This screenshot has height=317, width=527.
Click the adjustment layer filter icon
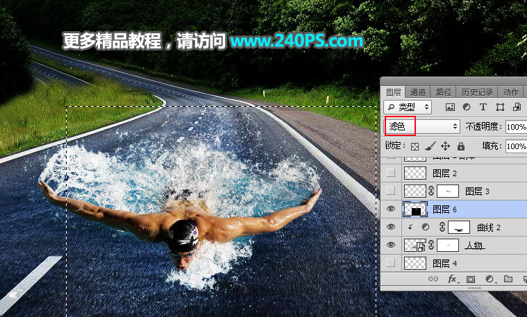[x=466, y=108]
